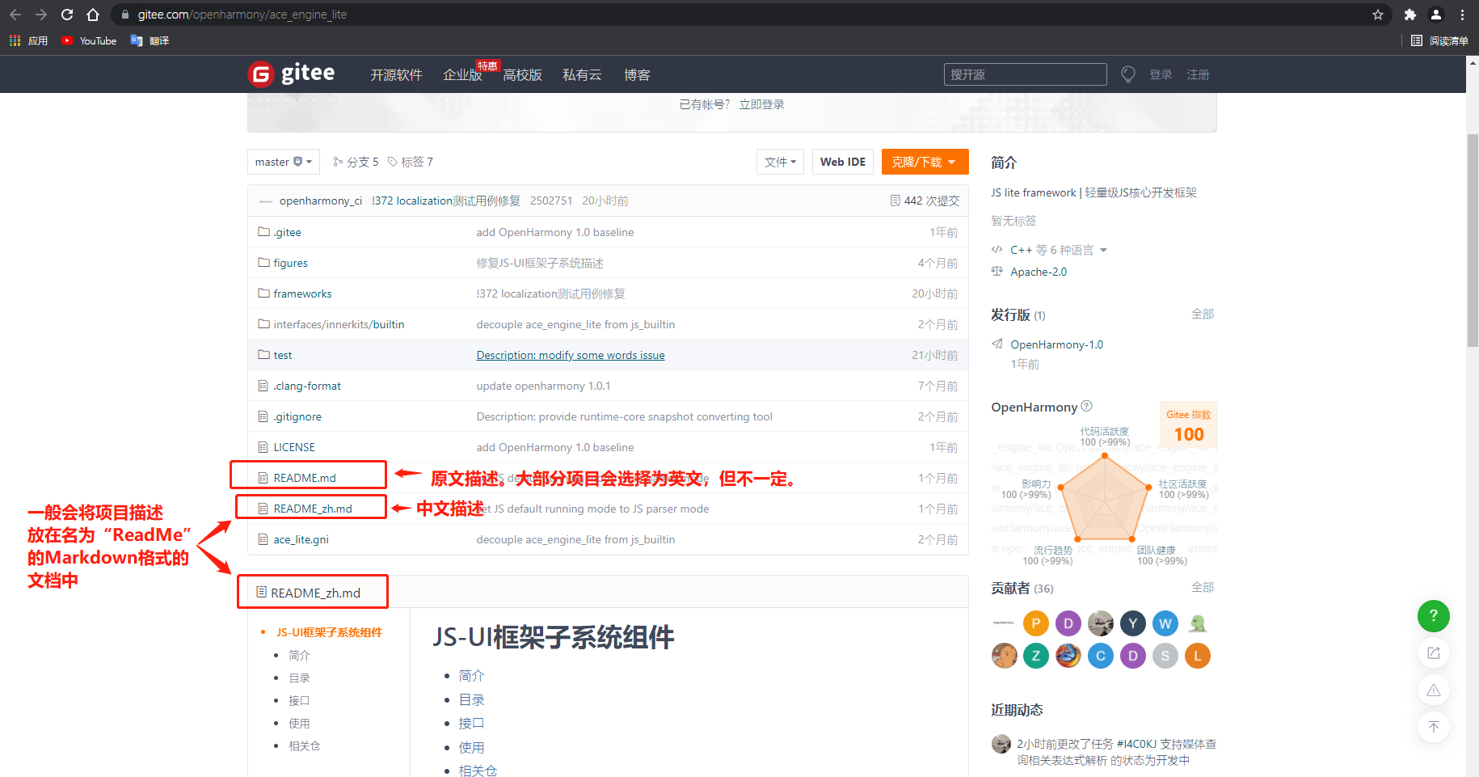
Task: Open 开源软件 nav menu
Action: pyautogui.click(x=396, y=74)
